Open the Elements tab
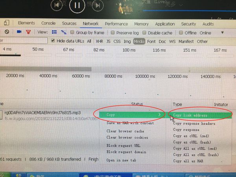Screen dimensions: 236x177 click(26, 23)
